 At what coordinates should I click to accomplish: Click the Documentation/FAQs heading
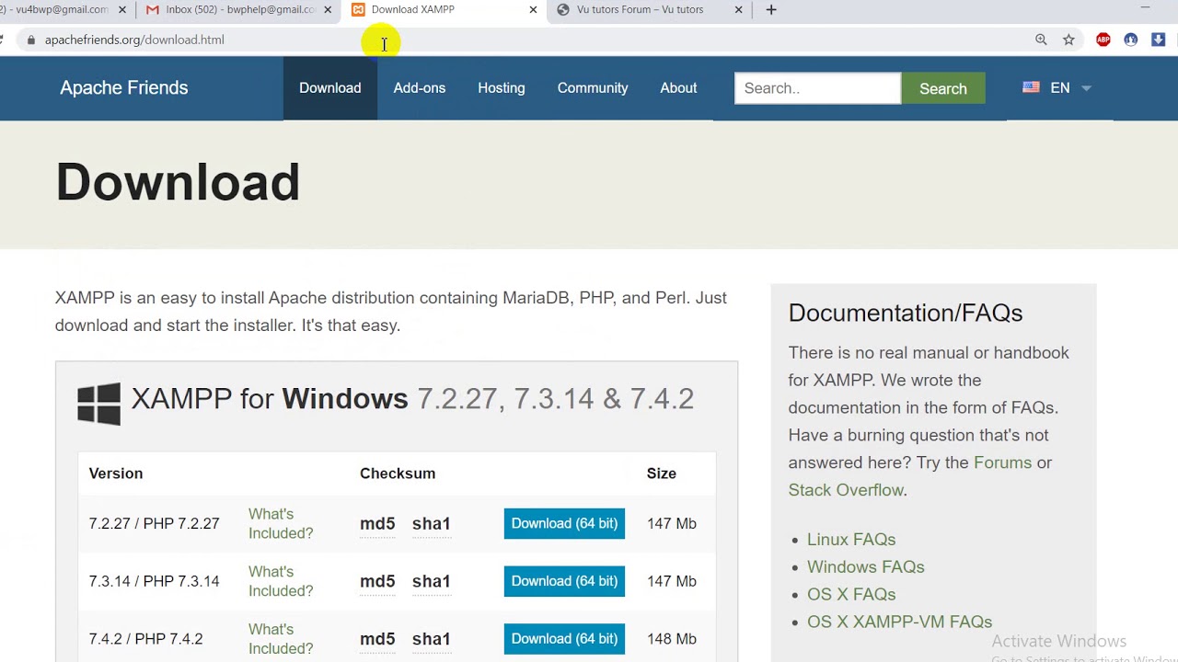tap(906, 313)
